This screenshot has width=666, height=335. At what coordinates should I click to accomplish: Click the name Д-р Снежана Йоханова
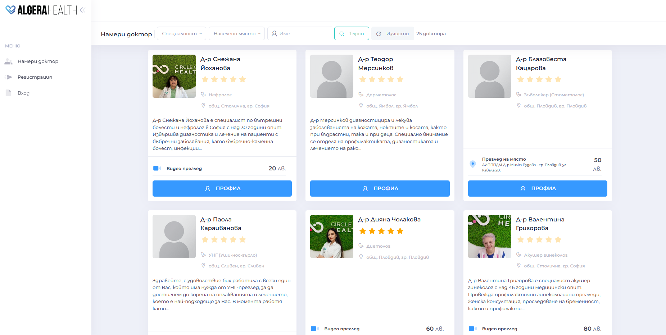coord(220,64)
